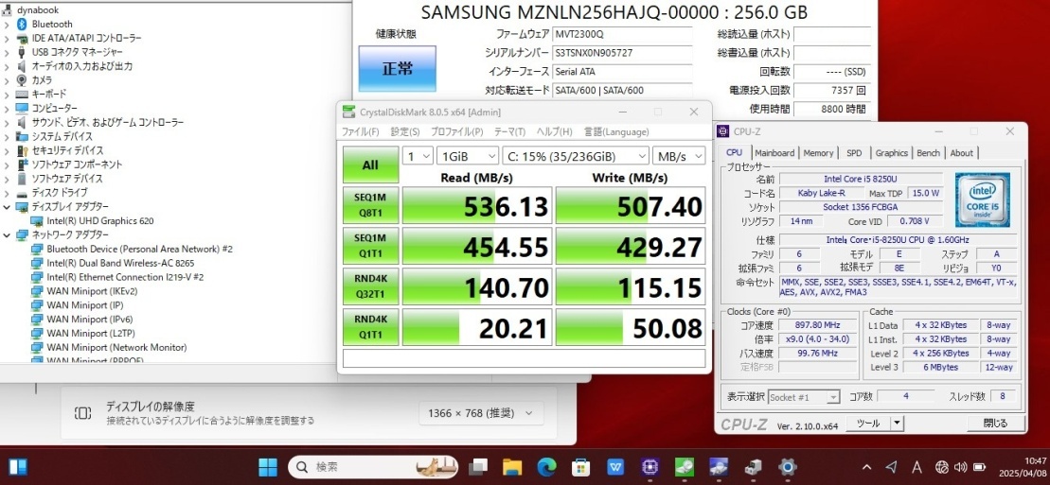
Task: Open Microsoft Edge from the taskbar
Action: click(546, 466)
